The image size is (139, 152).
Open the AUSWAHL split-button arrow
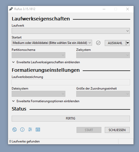128,43
